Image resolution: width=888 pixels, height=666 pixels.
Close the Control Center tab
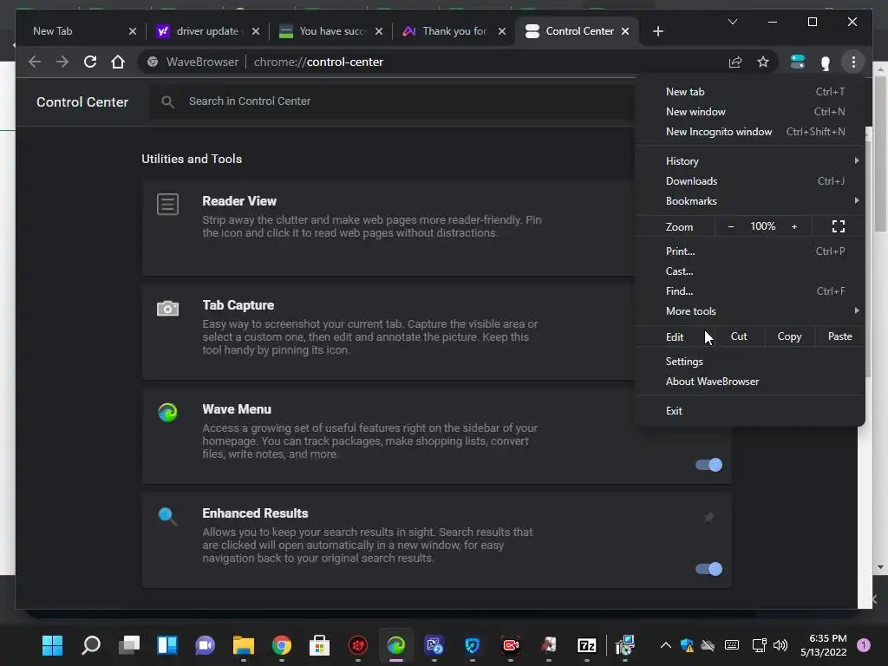pyautogui.click(x=625, y=31)
